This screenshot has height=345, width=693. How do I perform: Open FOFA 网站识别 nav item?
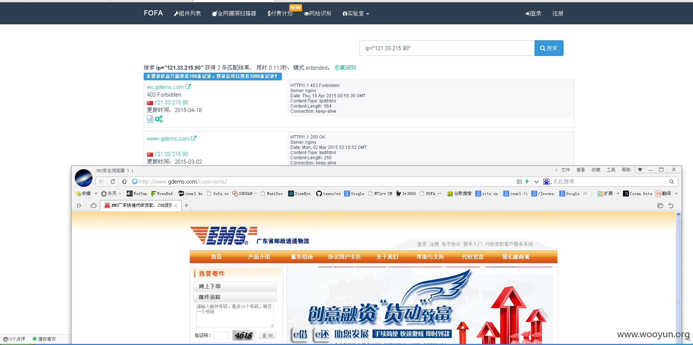[x=318, y=13]
